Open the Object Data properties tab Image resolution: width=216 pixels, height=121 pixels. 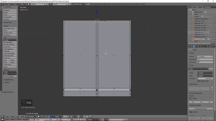pyautogui.click(x=205, y=46)
